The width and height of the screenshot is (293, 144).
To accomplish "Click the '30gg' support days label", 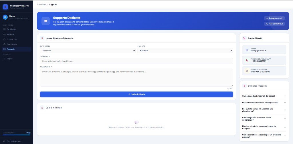I will point(28,133).
